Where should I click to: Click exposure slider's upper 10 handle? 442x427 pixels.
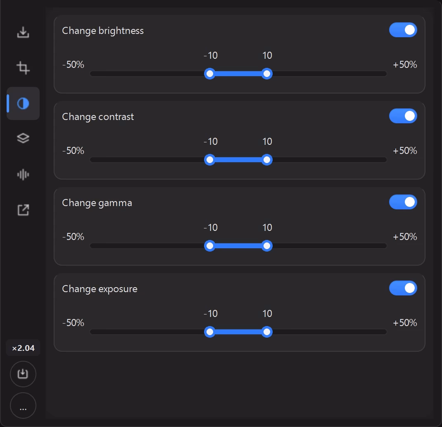(x=267, y=332)
